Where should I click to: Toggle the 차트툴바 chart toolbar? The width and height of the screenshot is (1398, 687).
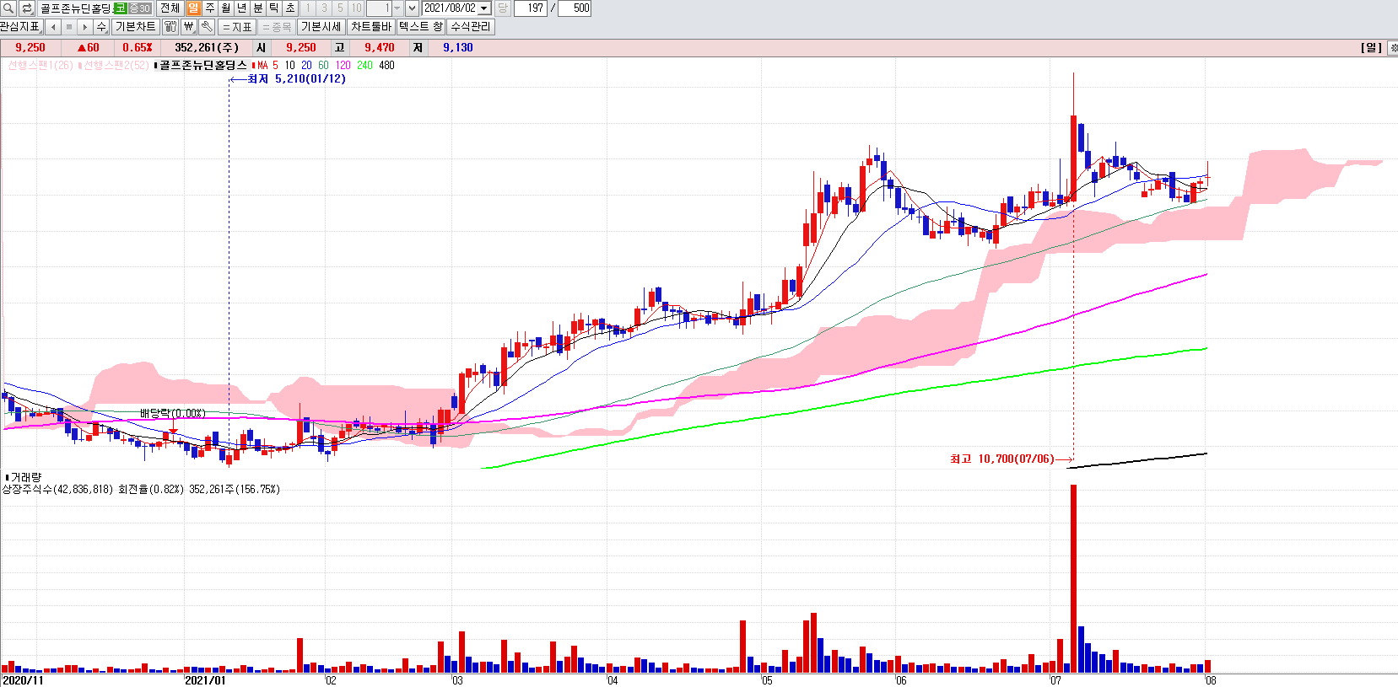(371, 27)
